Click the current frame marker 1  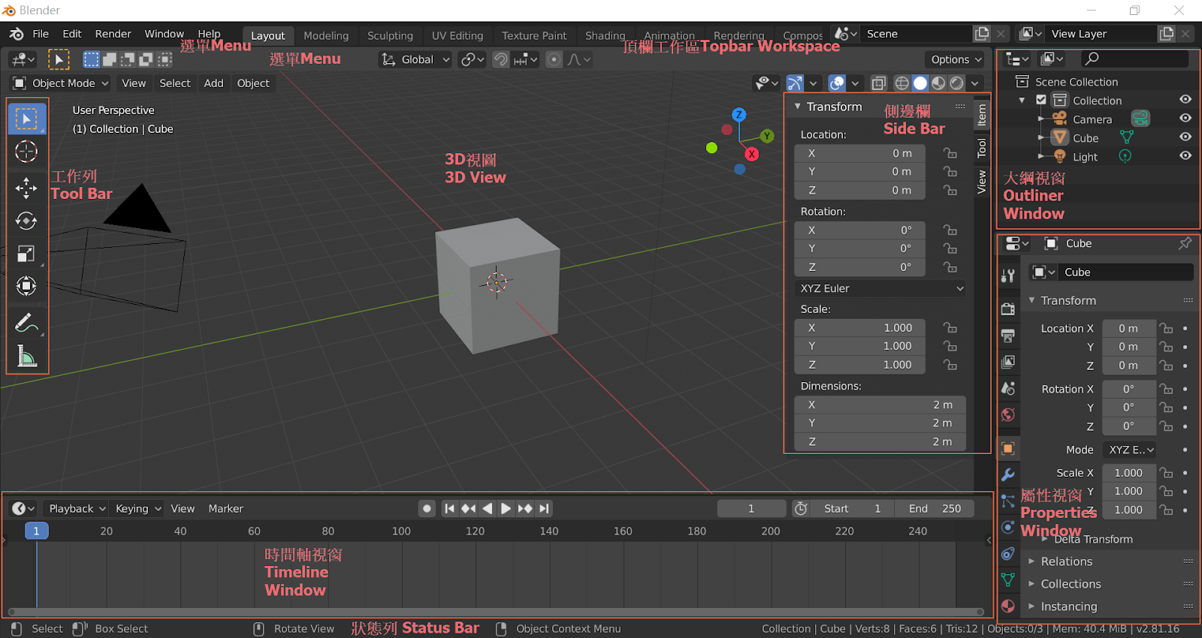[x=36, y=531]
